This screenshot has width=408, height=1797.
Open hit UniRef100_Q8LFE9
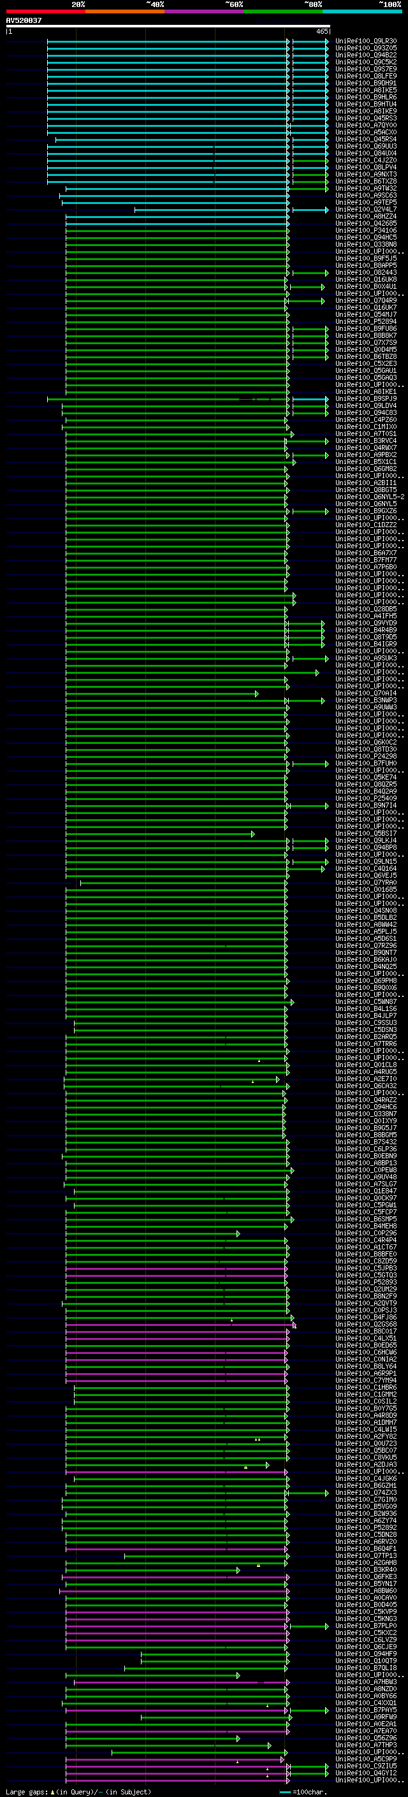(x=366, y=76)
